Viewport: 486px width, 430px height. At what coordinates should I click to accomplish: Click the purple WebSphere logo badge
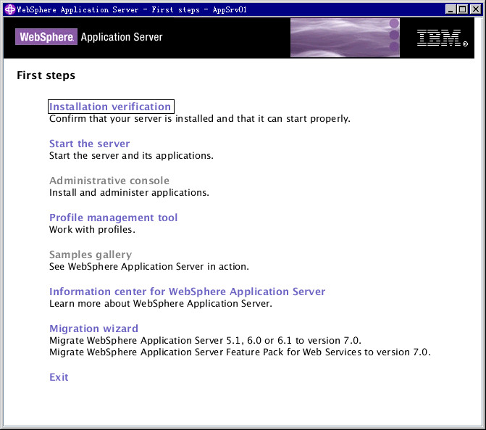[46, 37]
